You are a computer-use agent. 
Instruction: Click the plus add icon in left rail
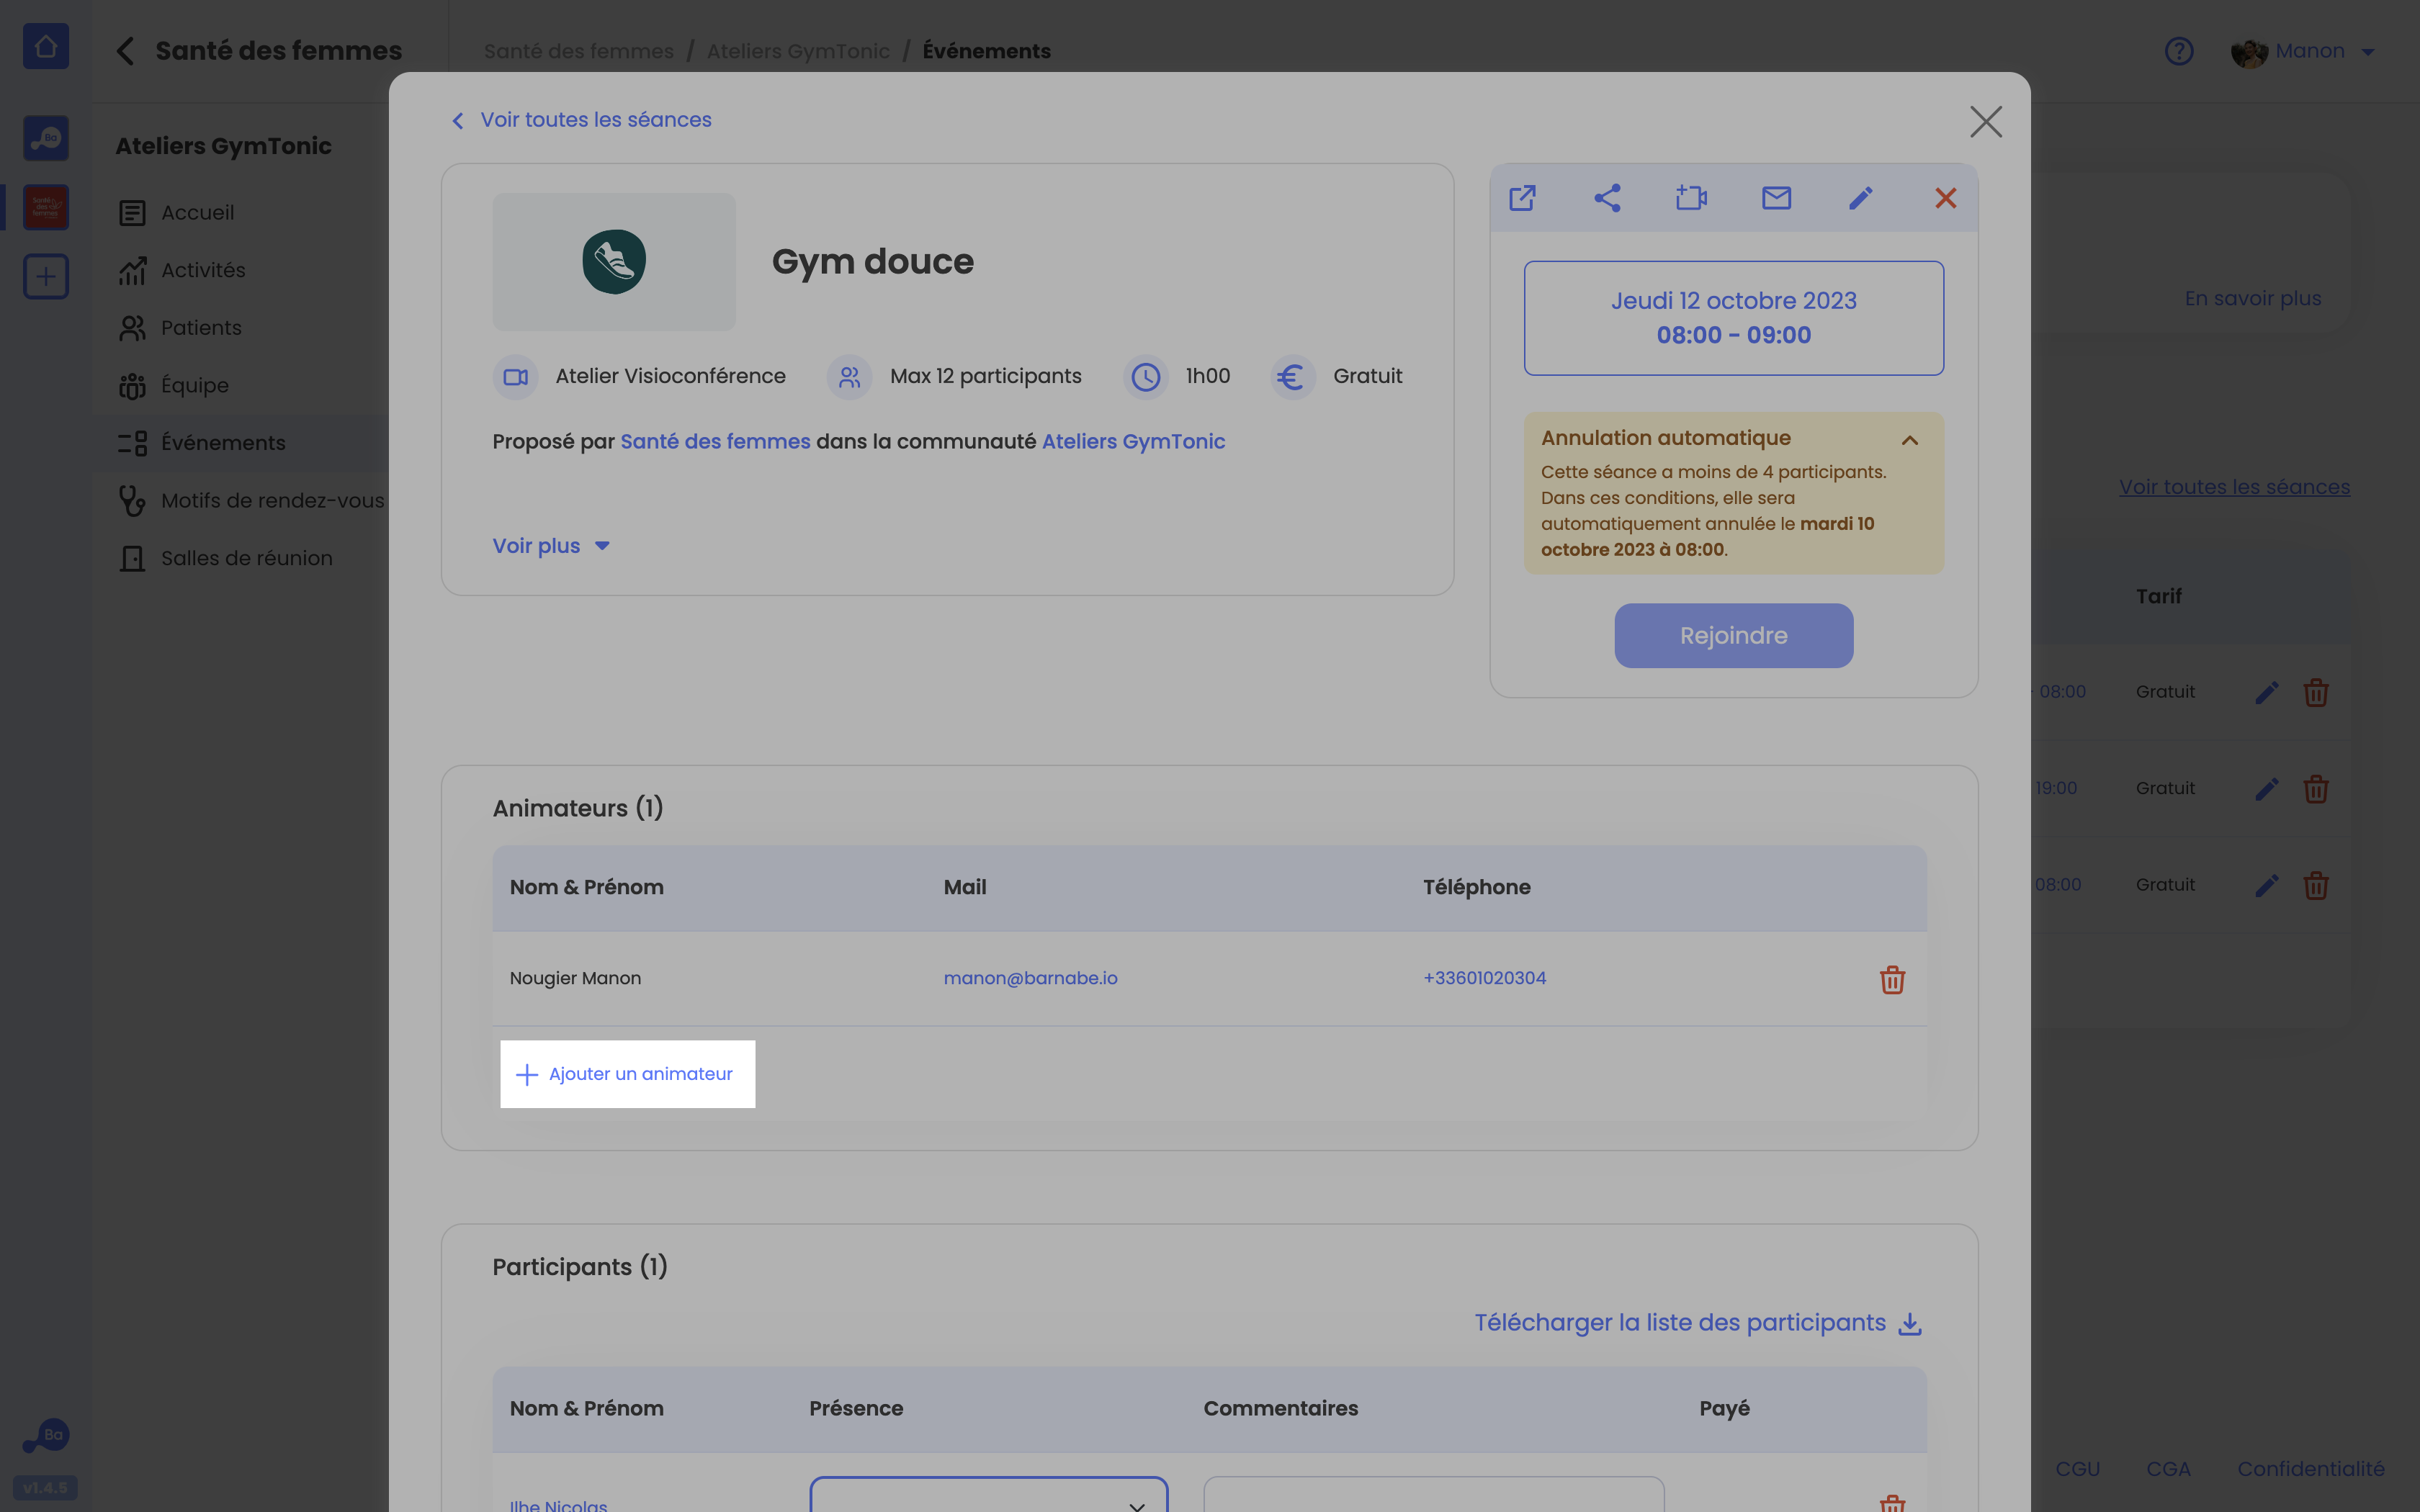click(x=46, y=276)
